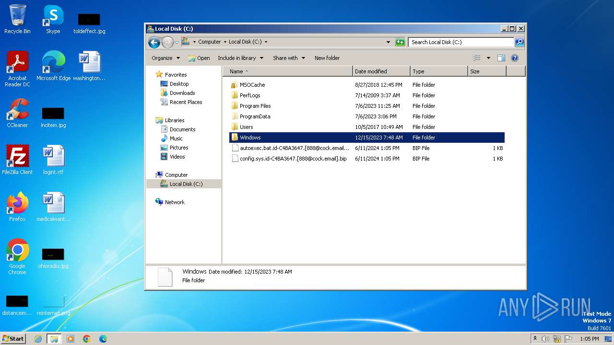Click into Search Local Disk (C:) field
614x345 pixels.
461,42
